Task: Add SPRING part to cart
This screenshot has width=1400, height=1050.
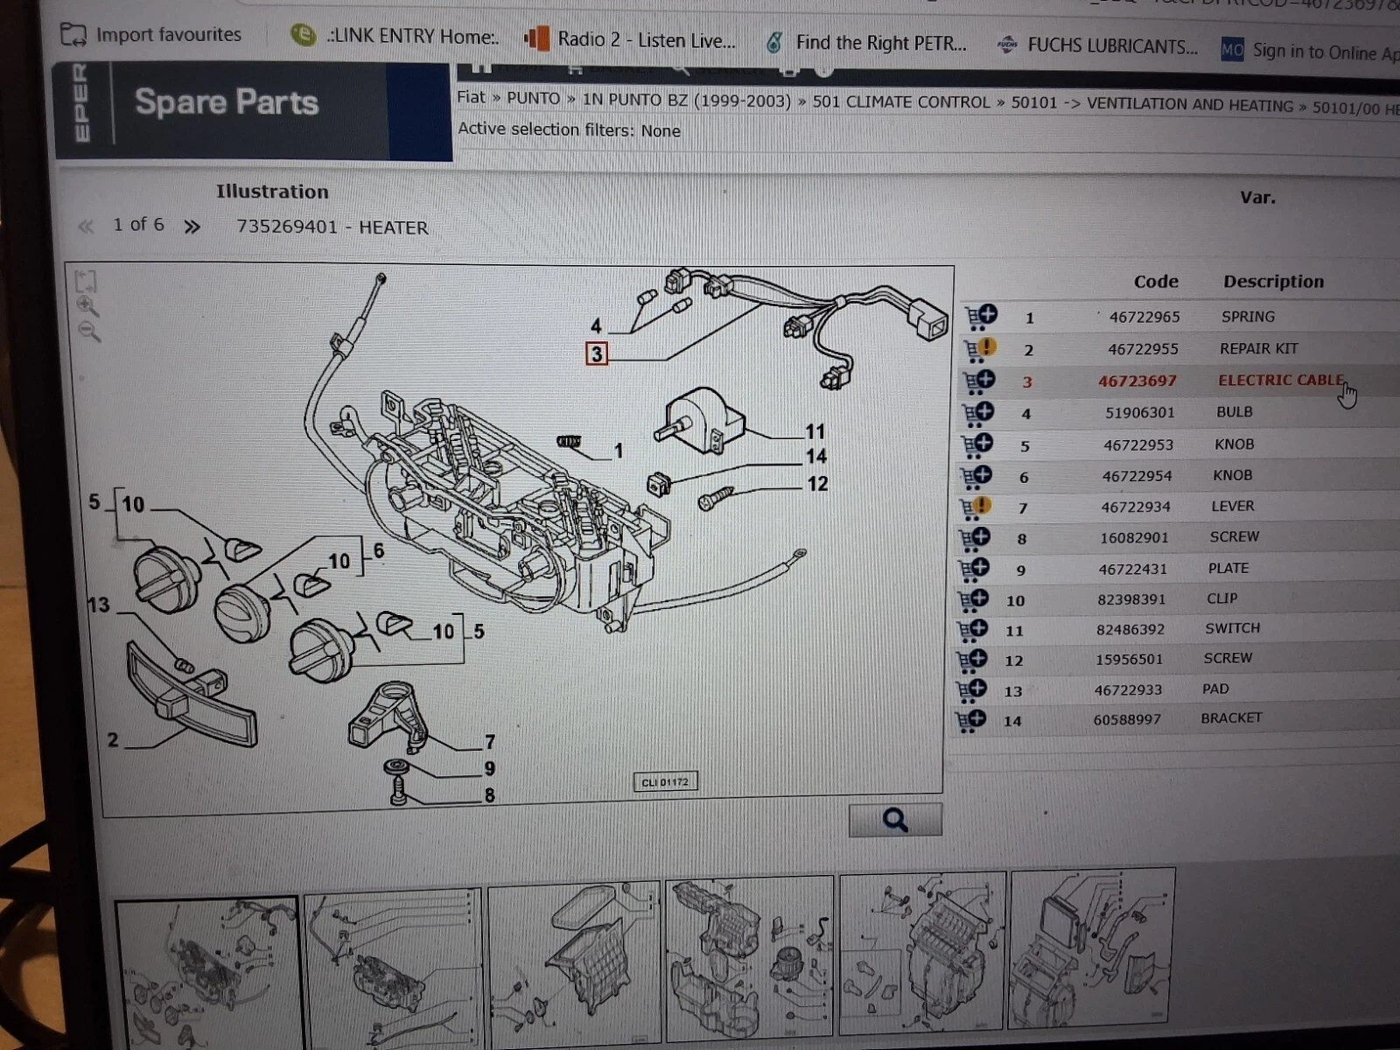Action: click(x=980, y=317)
